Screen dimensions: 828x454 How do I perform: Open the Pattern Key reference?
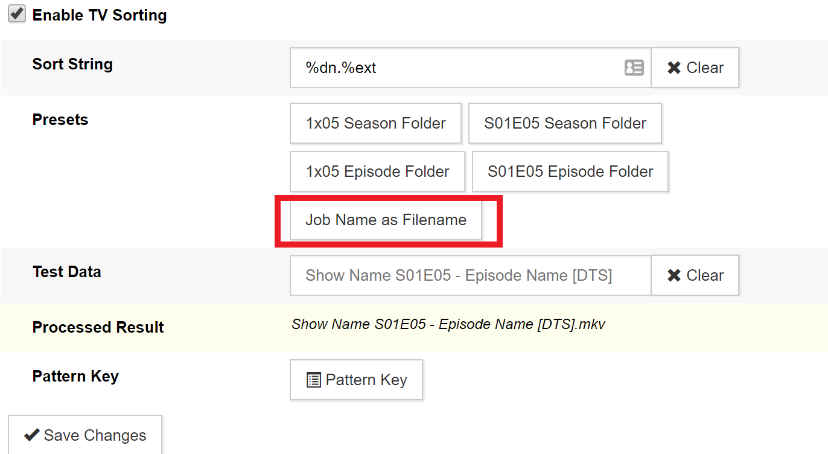click(x=356, y=380)
